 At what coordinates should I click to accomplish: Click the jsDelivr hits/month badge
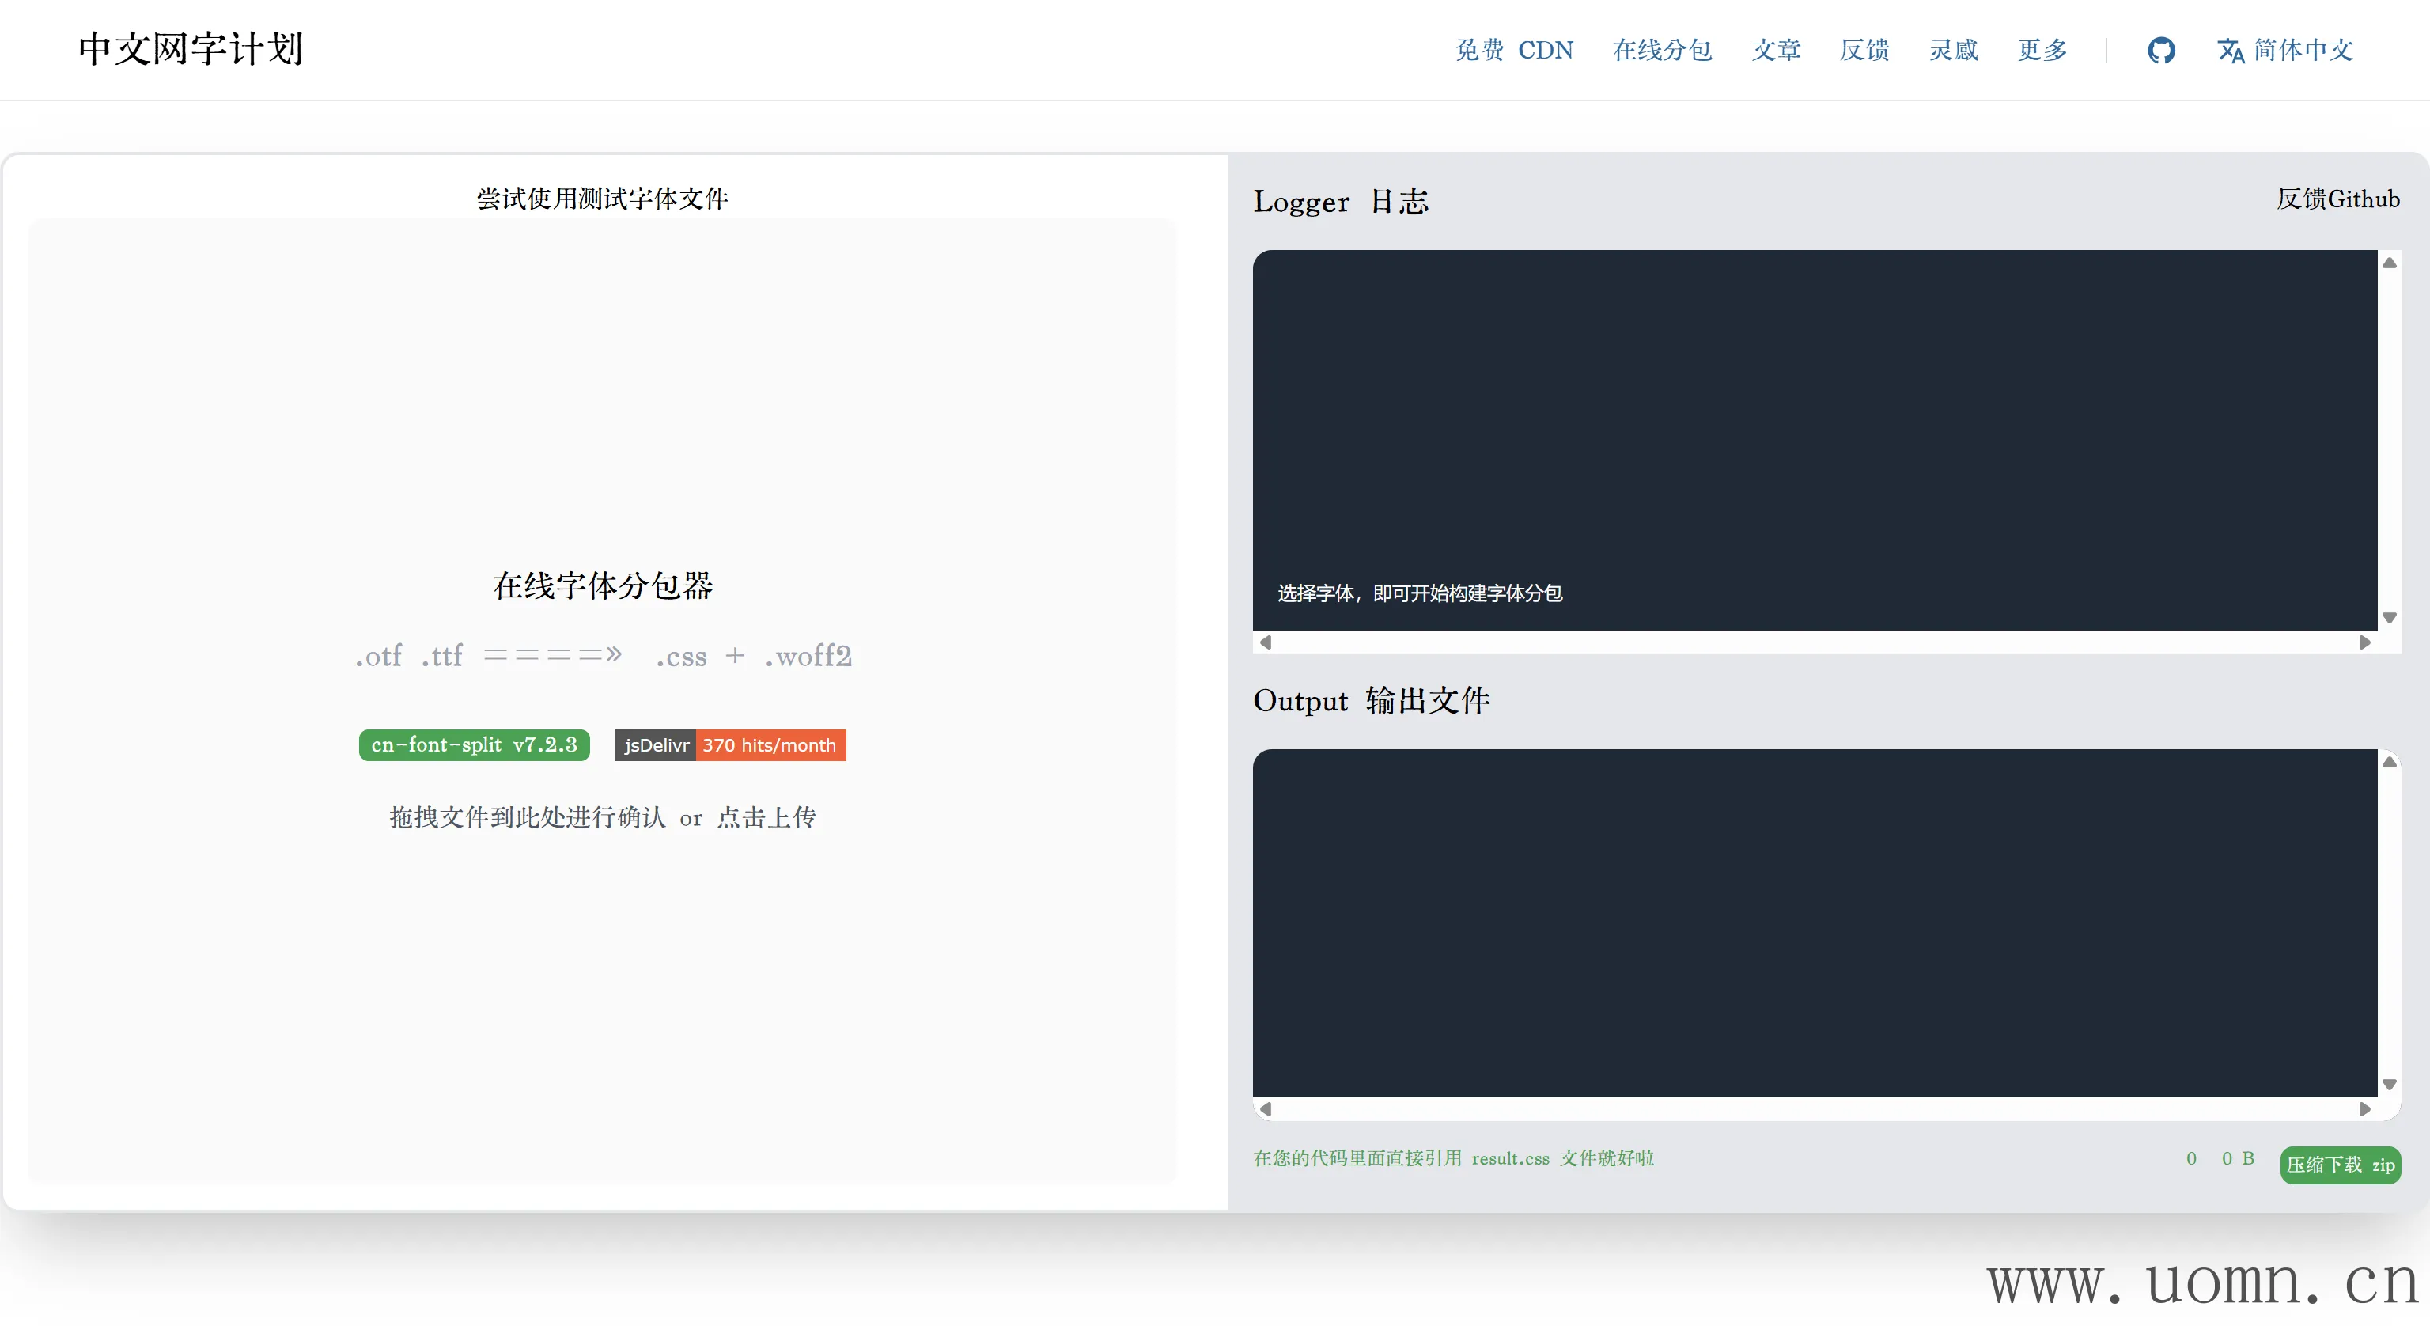(x=730, y=744)
